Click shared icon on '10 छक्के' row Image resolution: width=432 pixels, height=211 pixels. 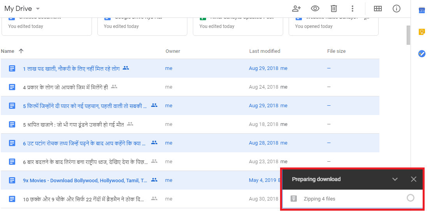154,198
